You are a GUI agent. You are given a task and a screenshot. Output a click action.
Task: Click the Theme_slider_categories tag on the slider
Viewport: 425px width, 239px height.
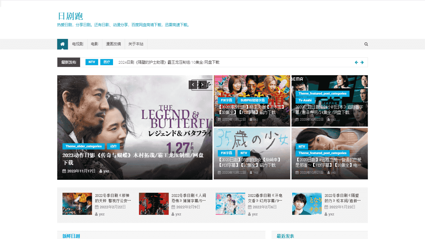(x=84, y=146)
